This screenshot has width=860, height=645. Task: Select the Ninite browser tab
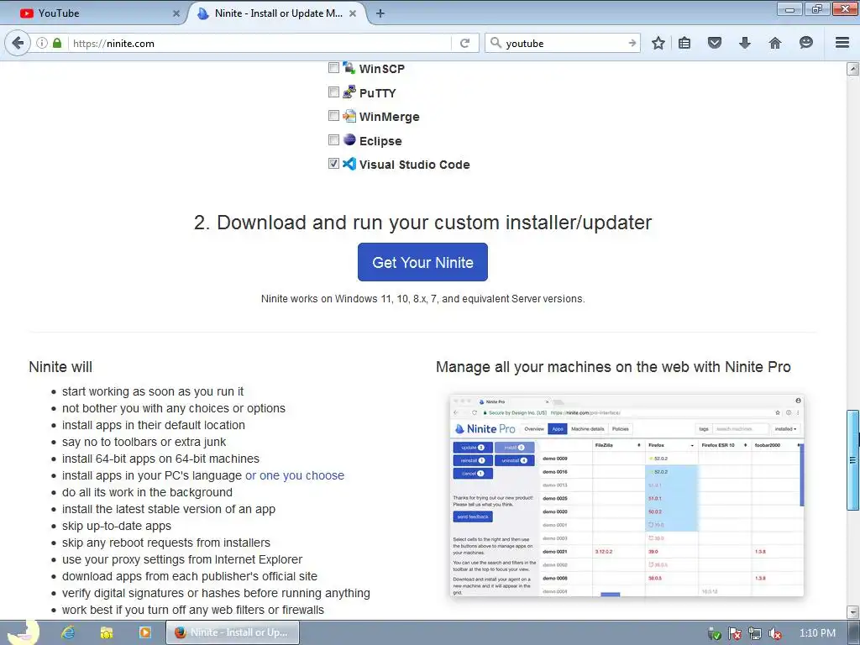click(x=277, y=13)
